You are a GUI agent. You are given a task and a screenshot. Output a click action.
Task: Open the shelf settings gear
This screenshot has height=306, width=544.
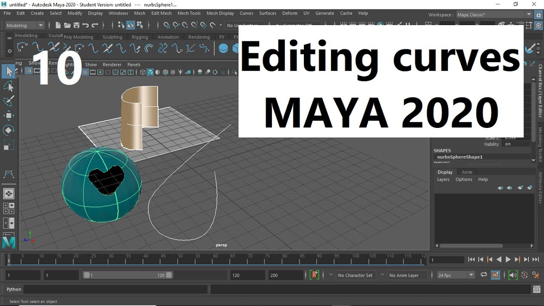coord(9,51)
